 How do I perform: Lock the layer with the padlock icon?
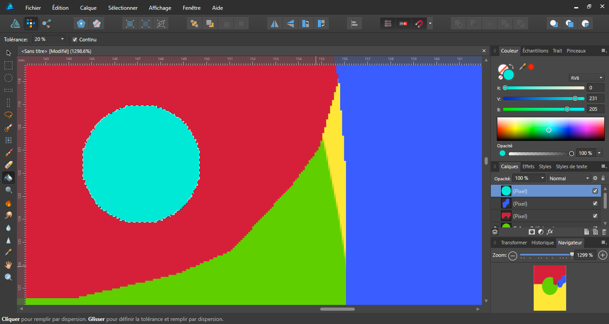(x=603, y=178)
